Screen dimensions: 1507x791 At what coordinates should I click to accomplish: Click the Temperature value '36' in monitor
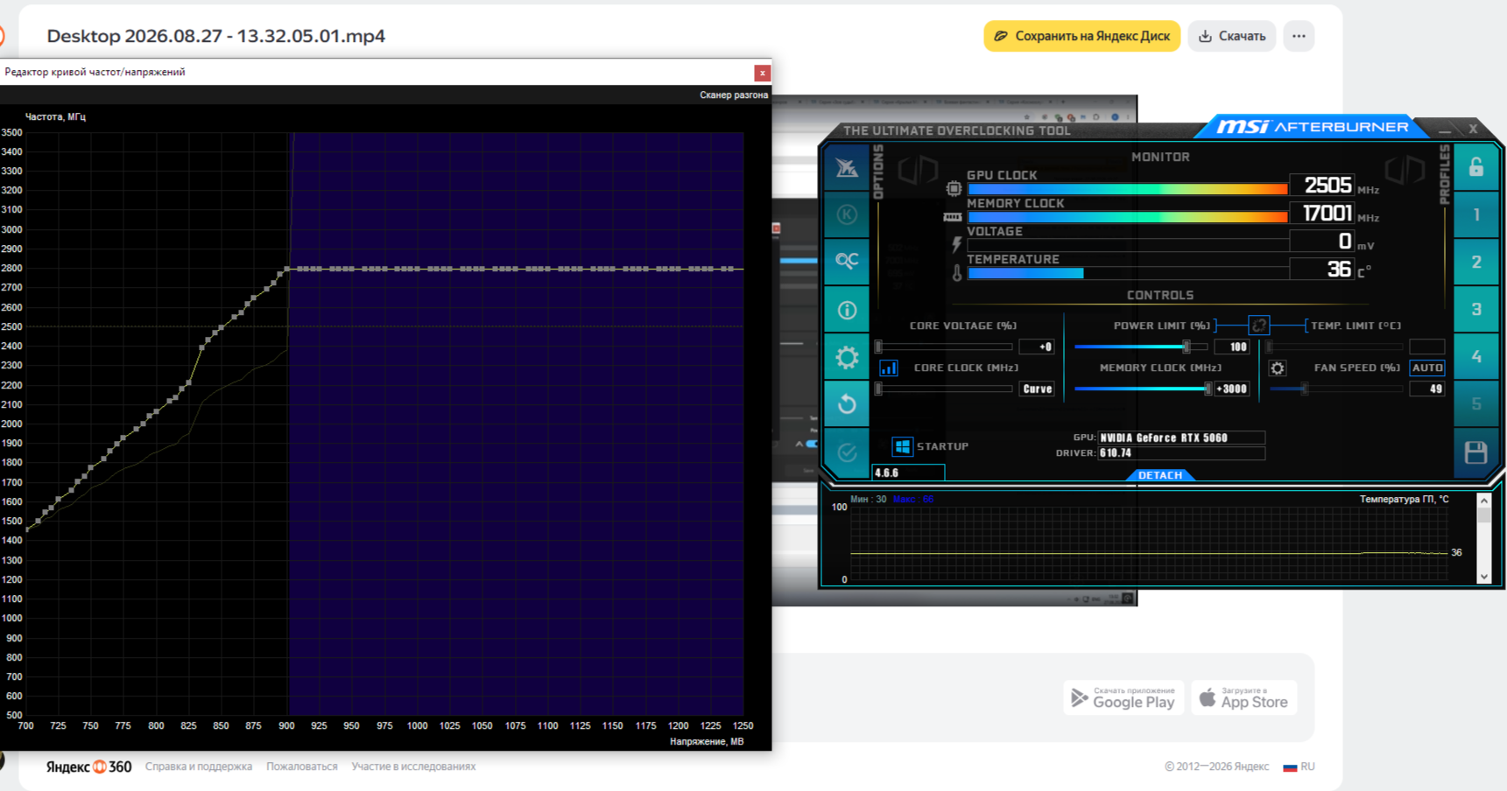[1339, 269]
